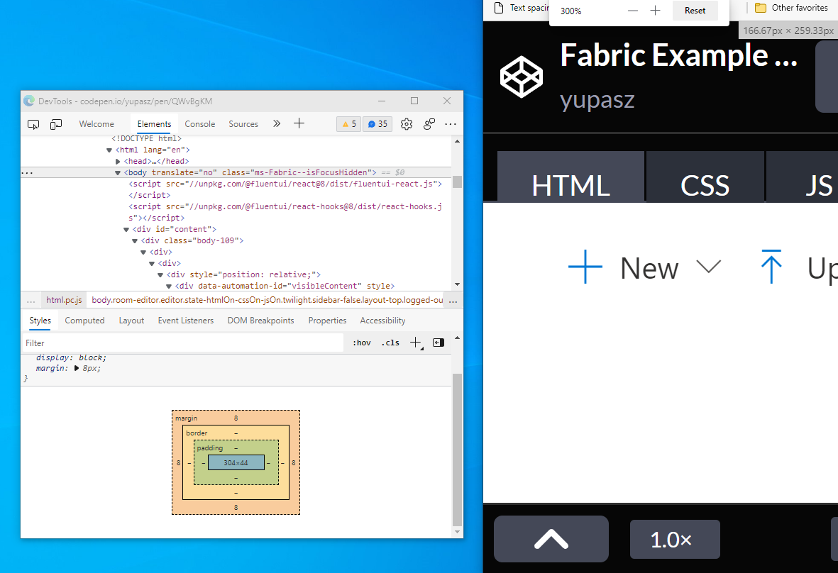Collapse the html lang="en" node

point(109,150)
